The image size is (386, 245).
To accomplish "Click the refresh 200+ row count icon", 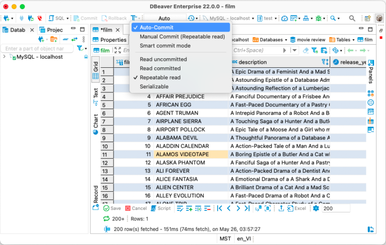I will (106, 219).
